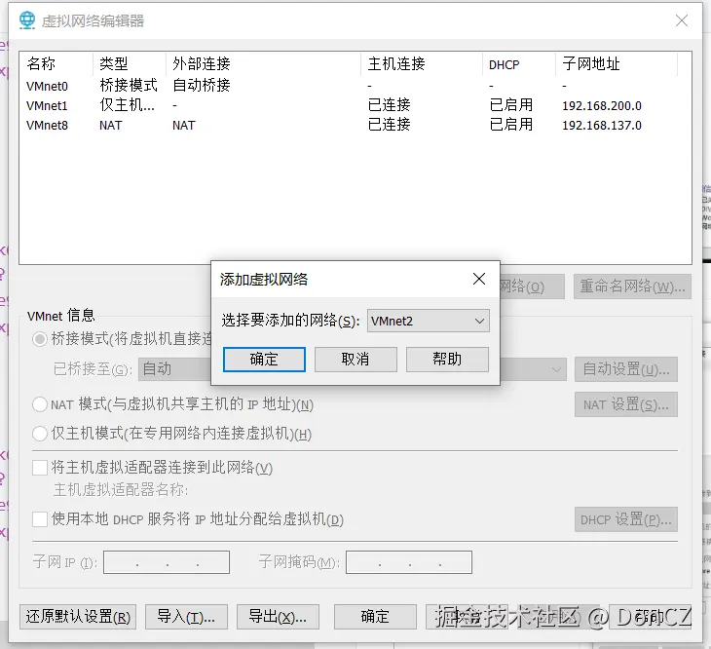Select the VMnet1 row
This screenshot has width=711, height=649.
tap(355, 105)
